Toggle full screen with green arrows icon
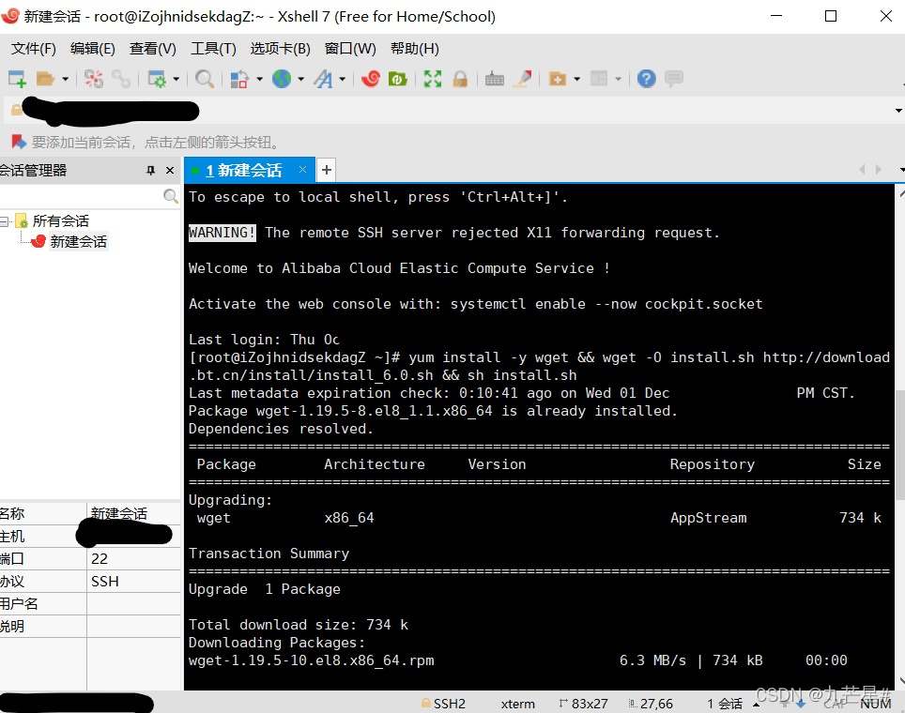 pyautogui.click(x=432, y=79)
